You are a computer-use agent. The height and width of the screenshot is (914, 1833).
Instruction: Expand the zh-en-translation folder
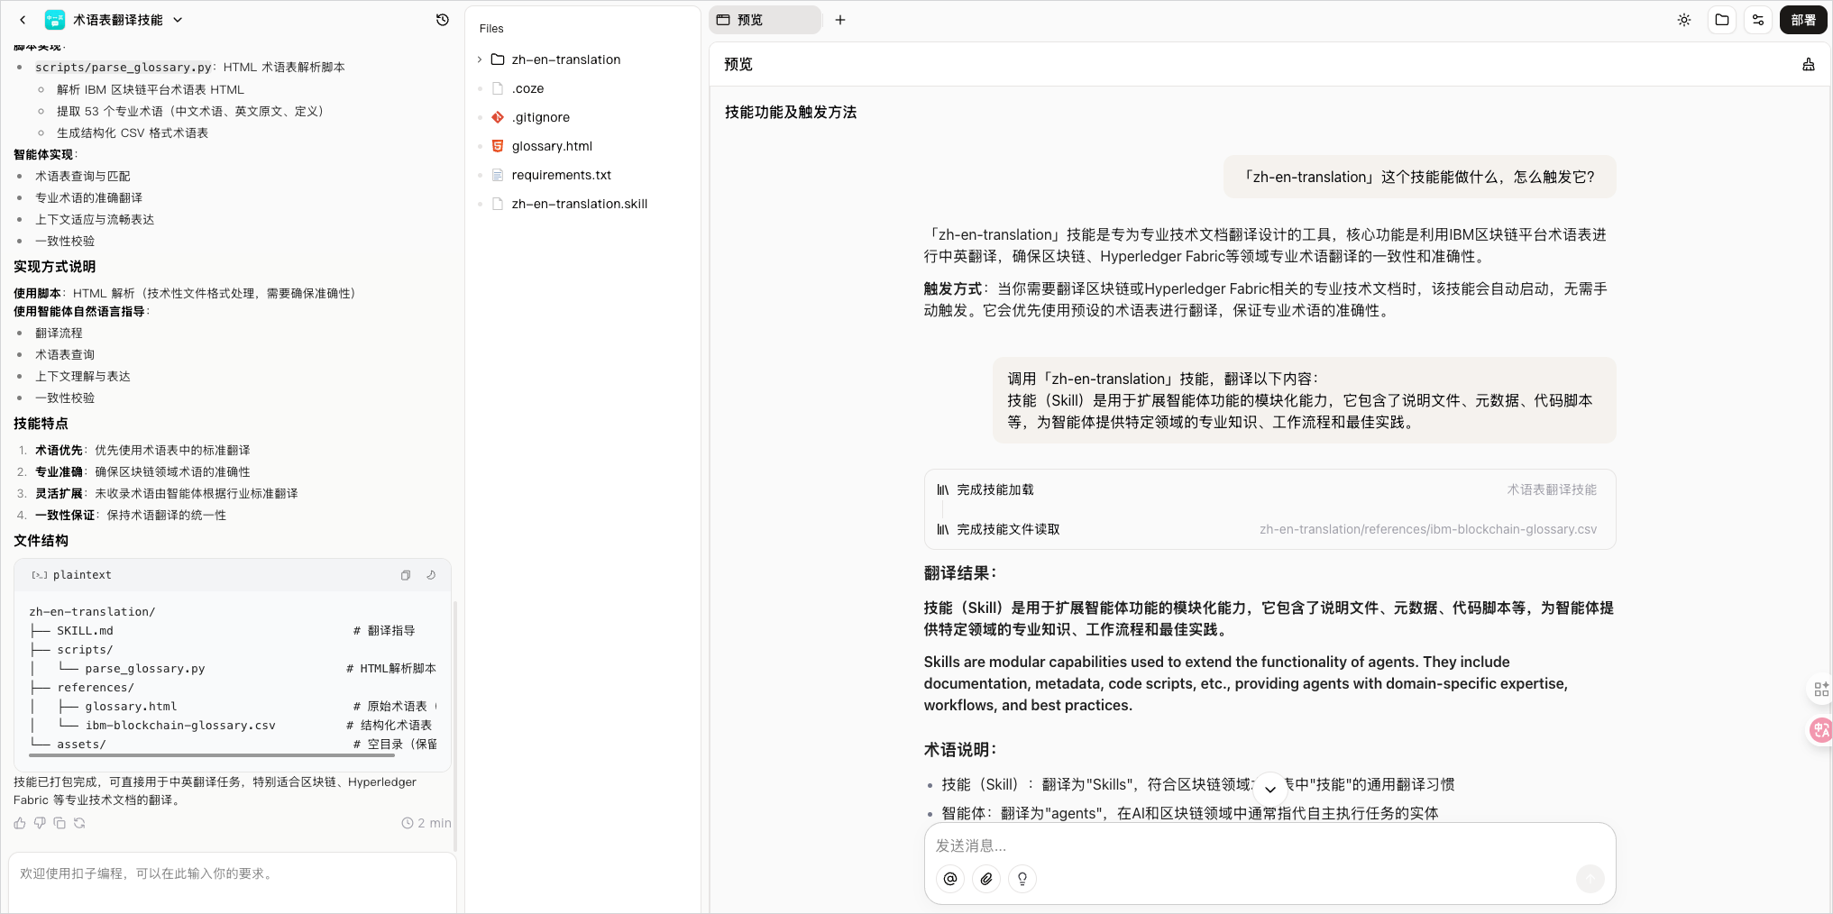click(x=480, y=59)
